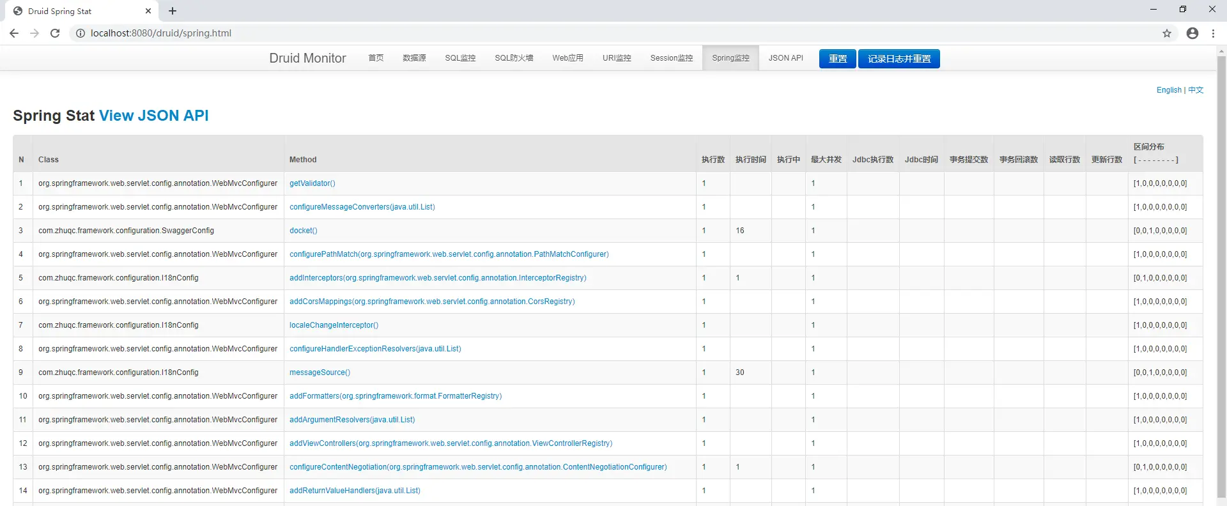Select execution time value 30

[x=740, y=372]
